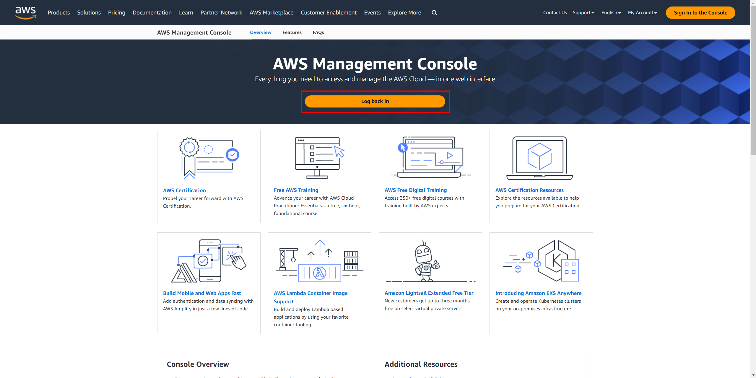Viewport: 756px width, 378px height.
Task: Open Amazon Lightsail Extended Free Tier link
Action: (x=429, y=293)
